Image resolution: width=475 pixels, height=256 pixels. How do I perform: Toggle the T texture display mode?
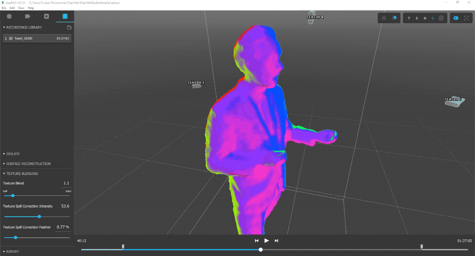pyautogui.click(x=409, y=18)
